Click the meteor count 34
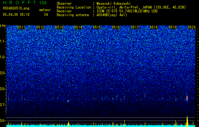This screenshot has width=199, height=127. (x=46, y=15)
